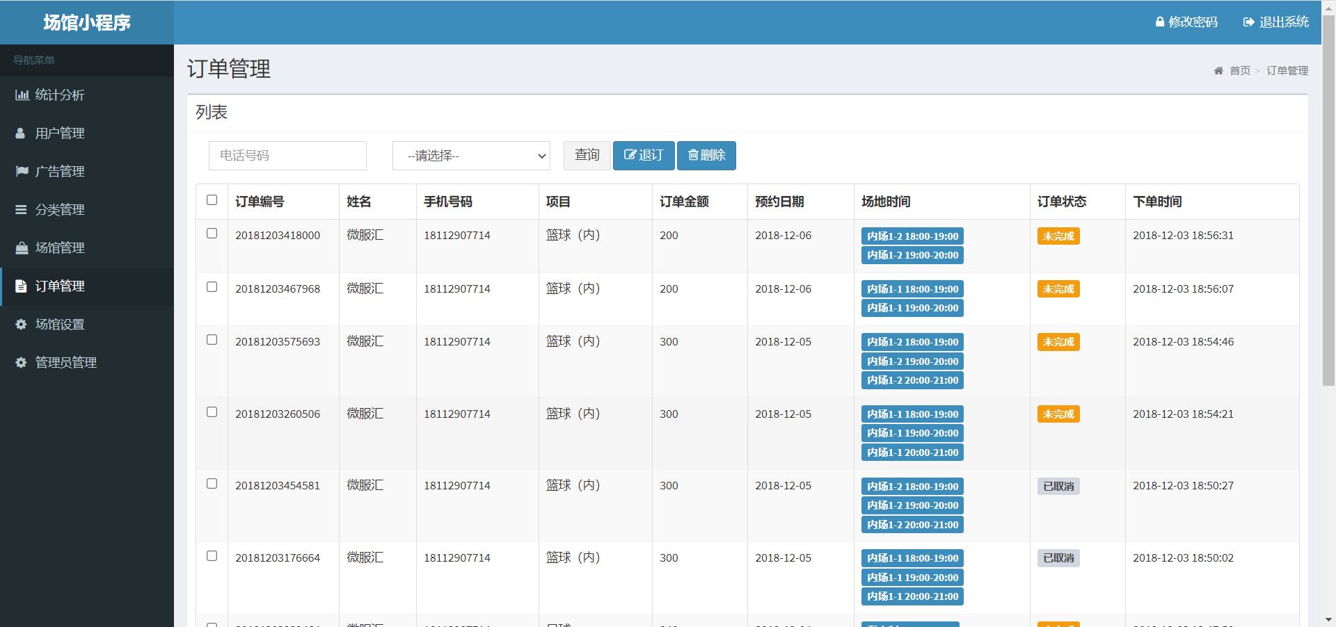Click order number 20181203575693

[x=278, y=342]
